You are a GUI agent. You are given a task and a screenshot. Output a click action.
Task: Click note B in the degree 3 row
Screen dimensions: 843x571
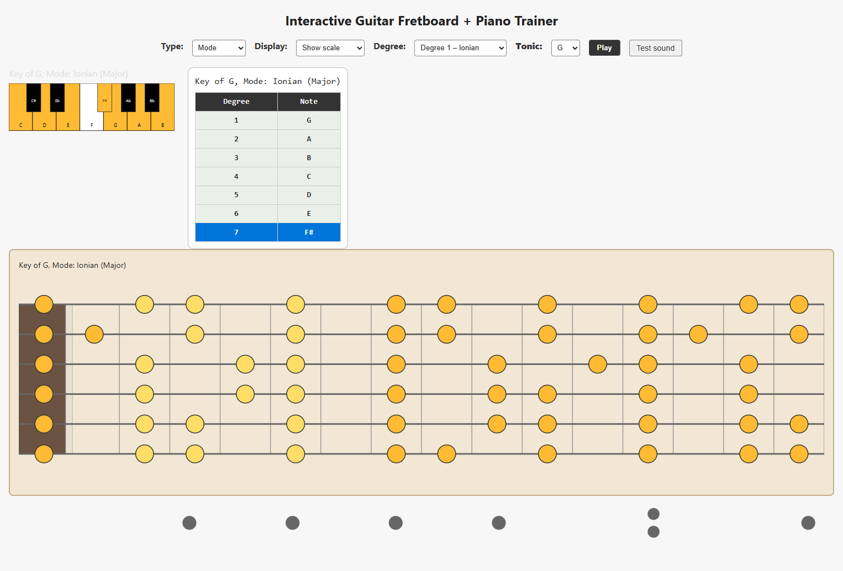point(309,158)
